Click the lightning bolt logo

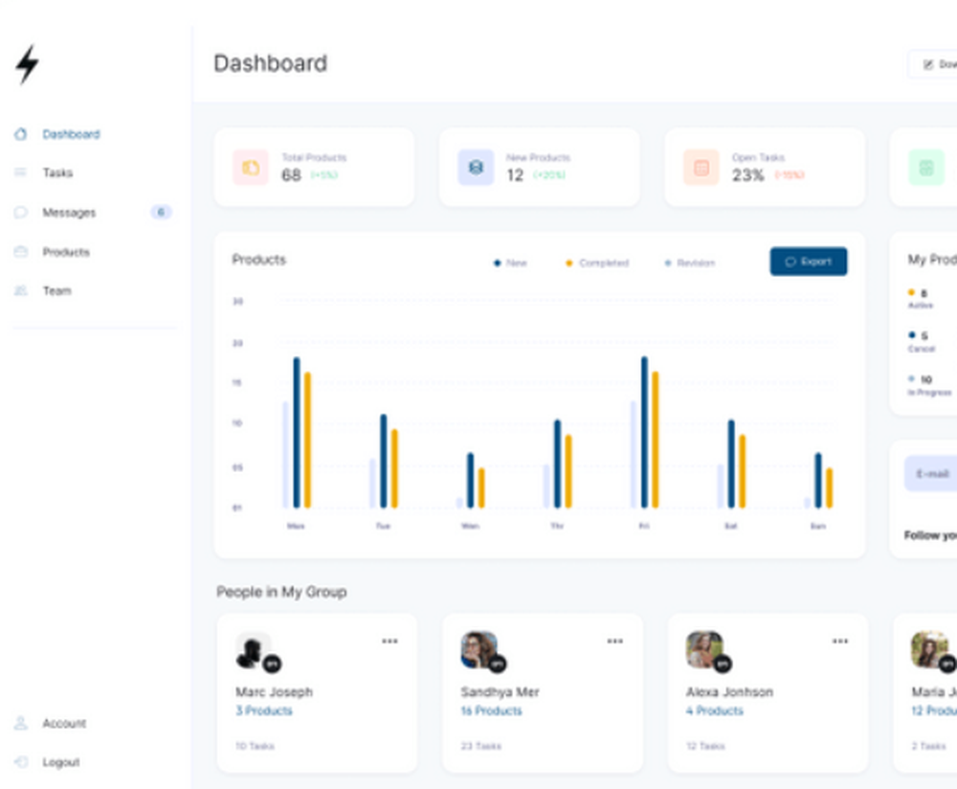tap(28, 64)
